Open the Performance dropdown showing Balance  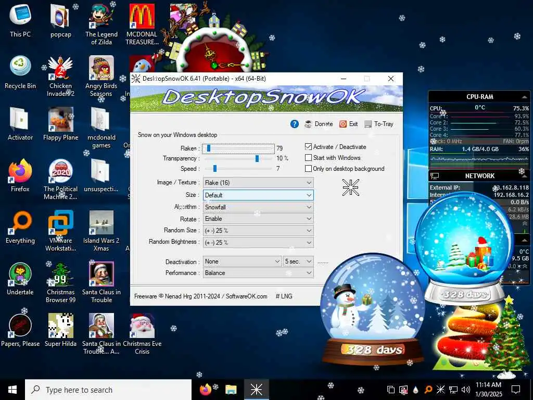pyautogui.click(x=258, y=273)
